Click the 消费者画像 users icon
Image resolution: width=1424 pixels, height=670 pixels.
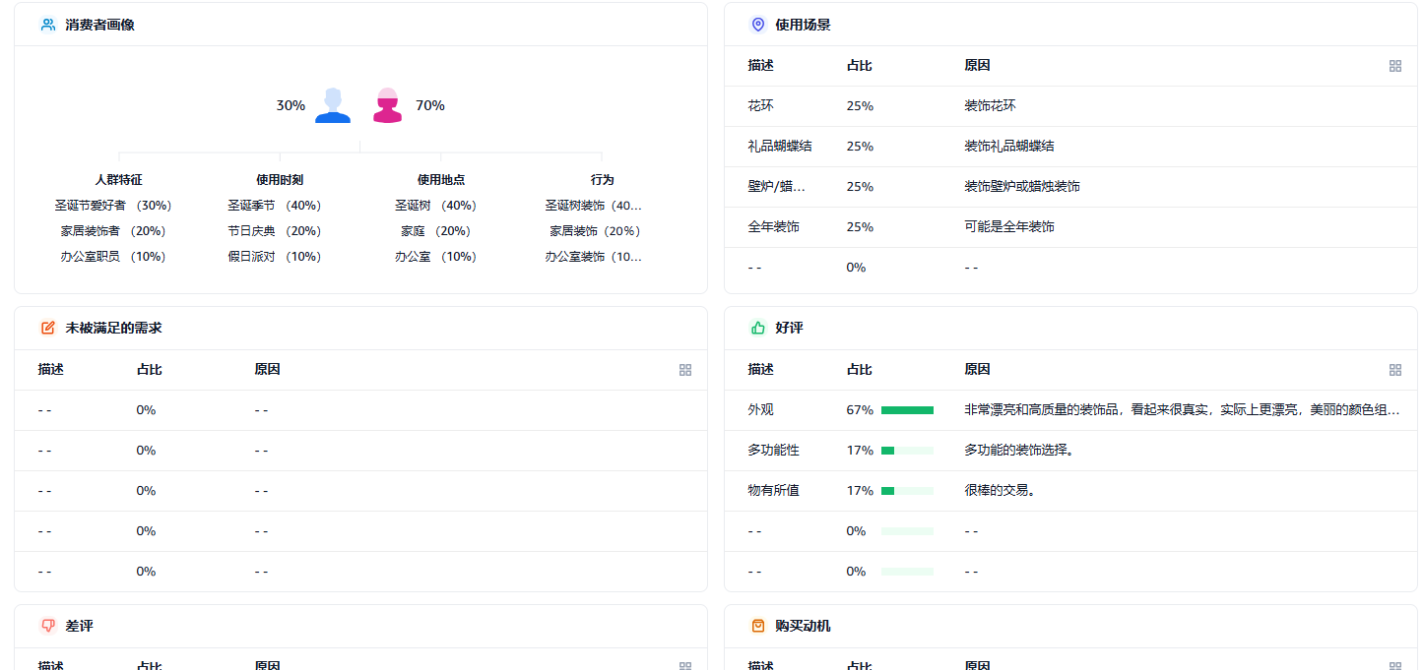[x=47, y=25]
